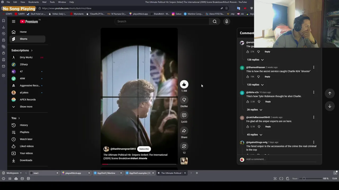Subscribe to @thanhtruongvan5893
Image resolution: width=339 pixels, height=190 pixels.
pos(144,149)
